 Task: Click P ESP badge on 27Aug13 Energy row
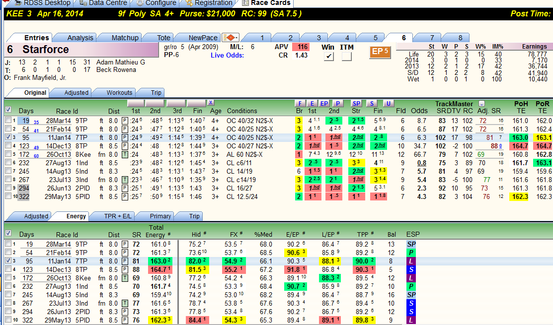pos(411,286)
